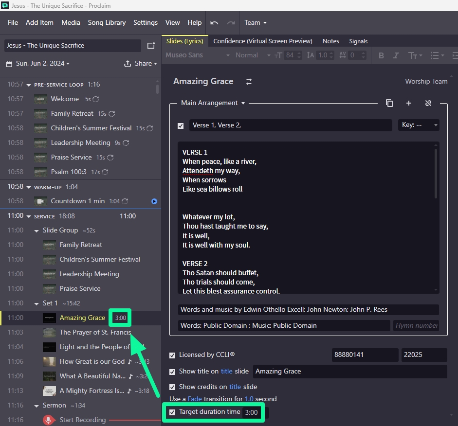The height and width of the screenshot is (426, 458).
Task: Open the File menu
Action: [13, 23]
